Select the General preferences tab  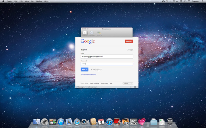click(85, 34)
